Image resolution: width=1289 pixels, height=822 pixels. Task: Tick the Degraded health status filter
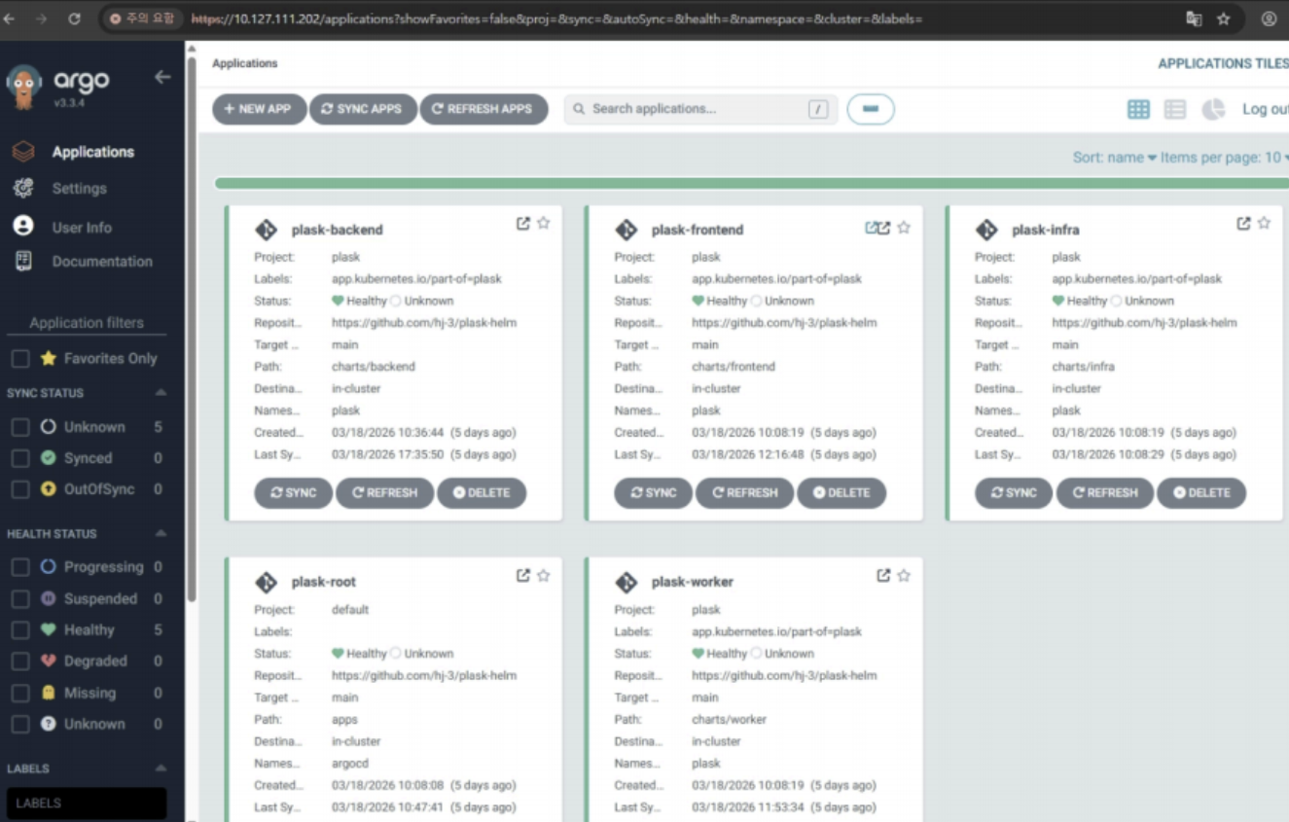point(19,661)
